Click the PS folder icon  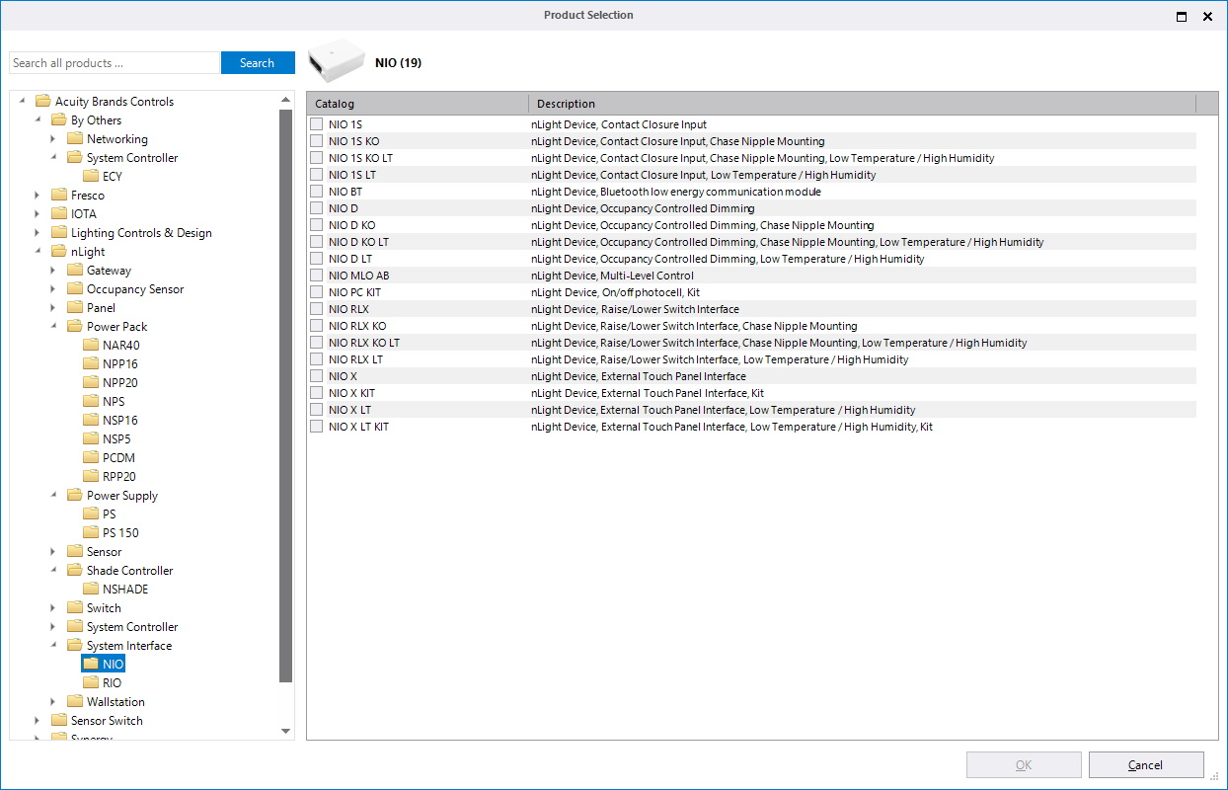coord(91,514)
